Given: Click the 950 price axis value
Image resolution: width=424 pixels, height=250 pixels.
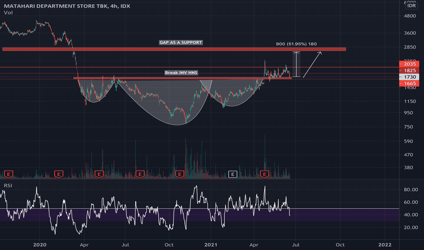Looking at the screenshot, I should point(409,113).
